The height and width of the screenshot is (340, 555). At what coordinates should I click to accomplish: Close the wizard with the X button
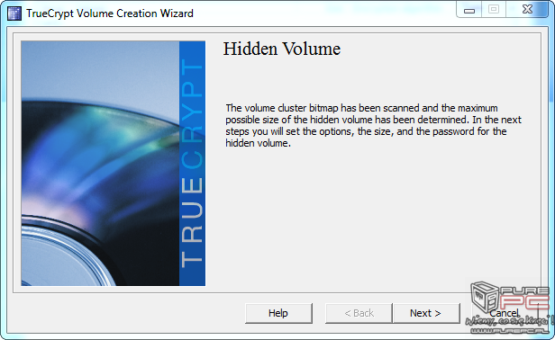point(527,10)
